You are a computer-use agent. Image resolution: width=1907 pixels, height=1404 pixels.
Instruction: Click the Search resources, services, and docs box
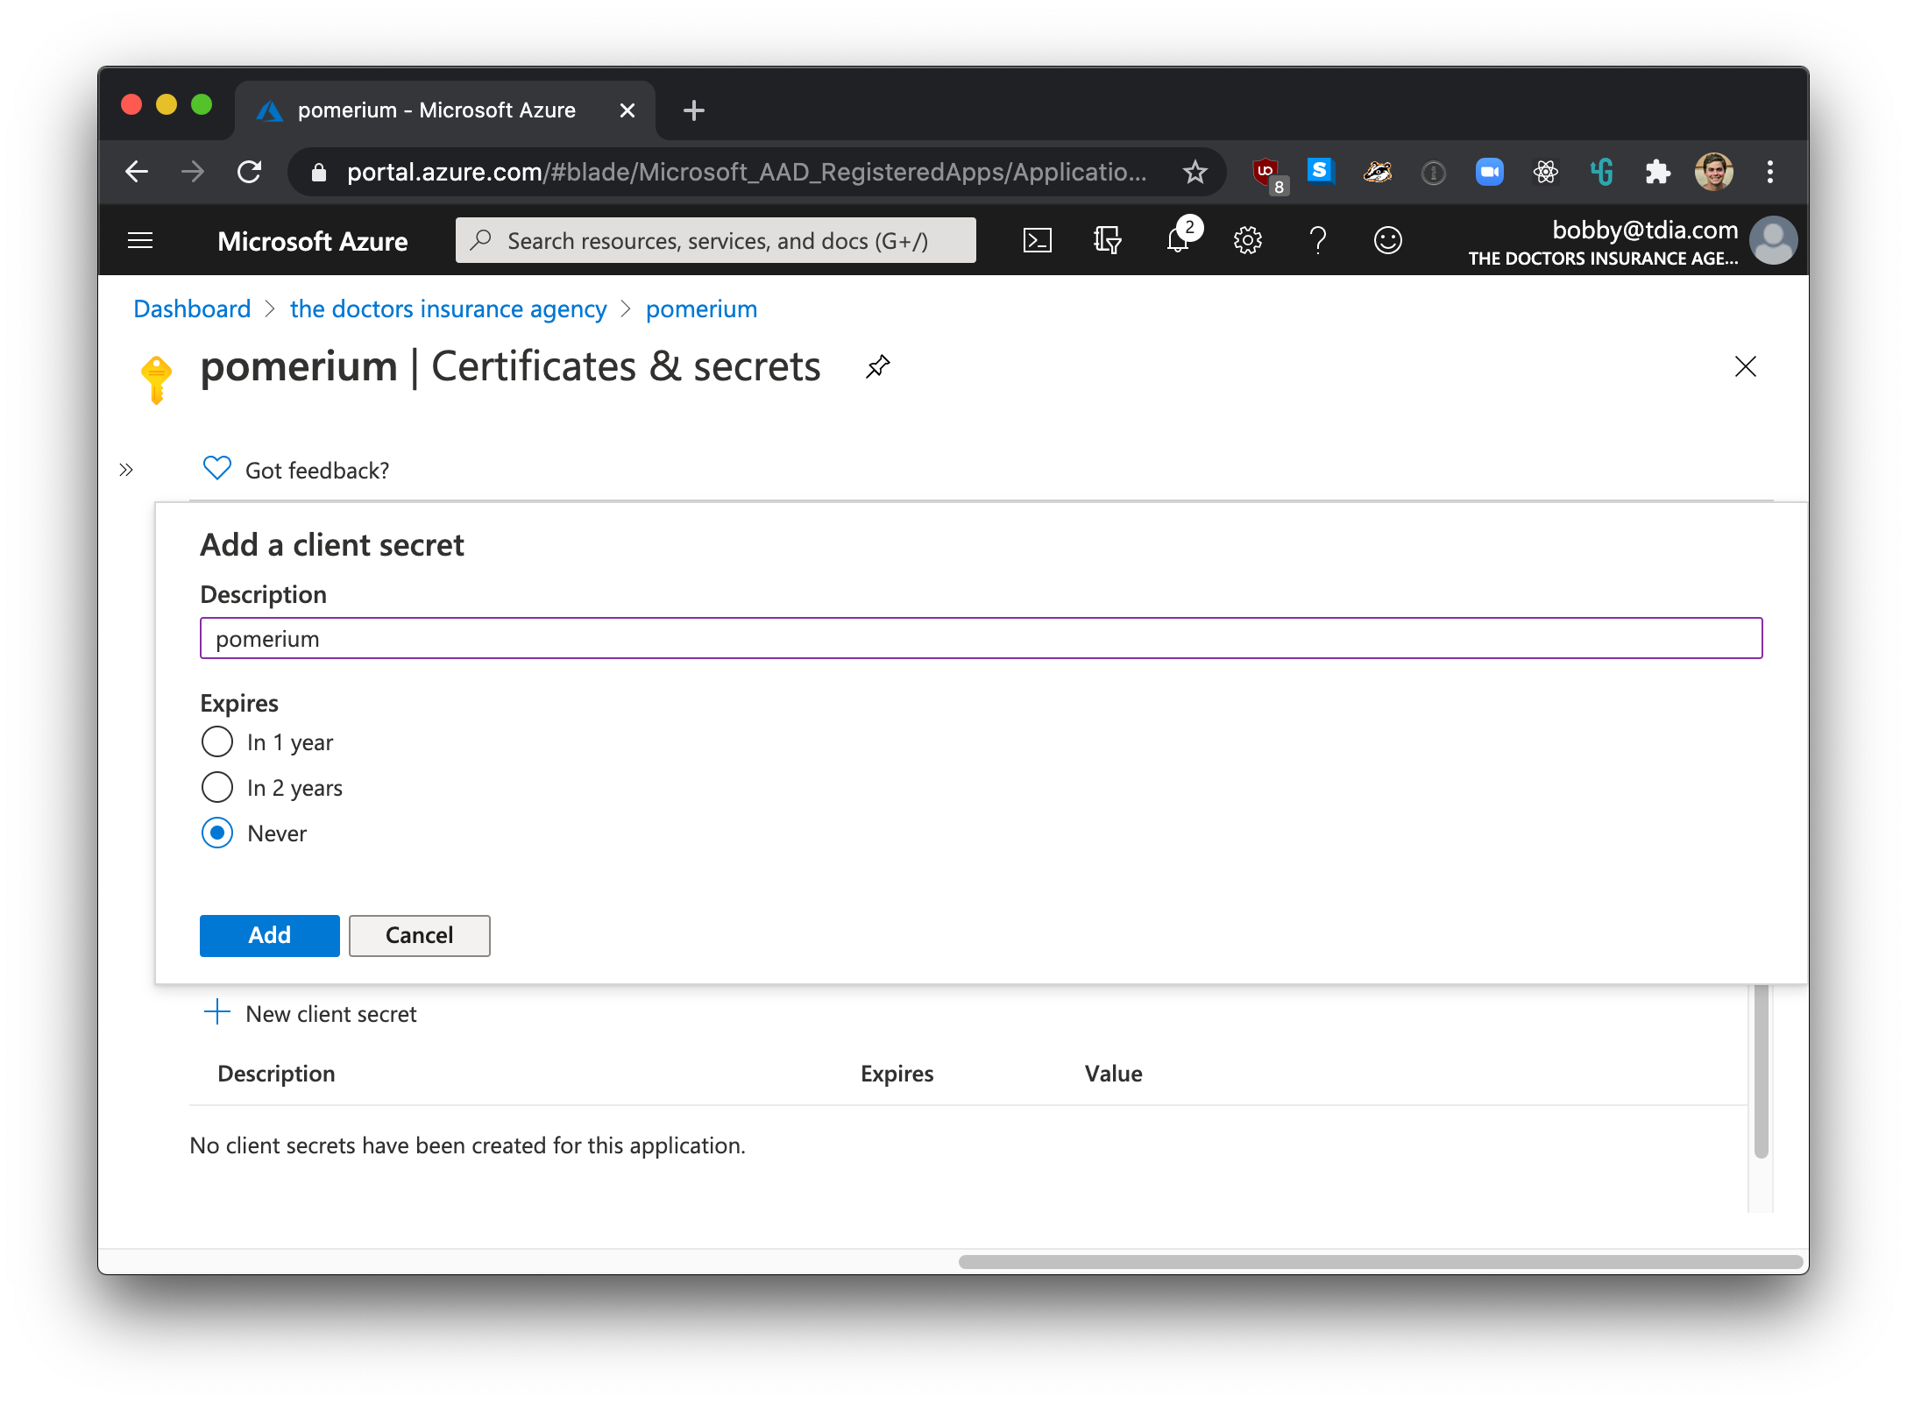(x=715, y=240)
